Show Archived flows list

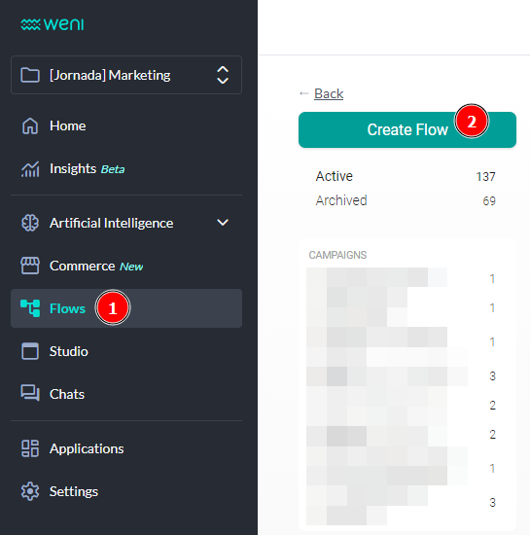tap(406, 200)
